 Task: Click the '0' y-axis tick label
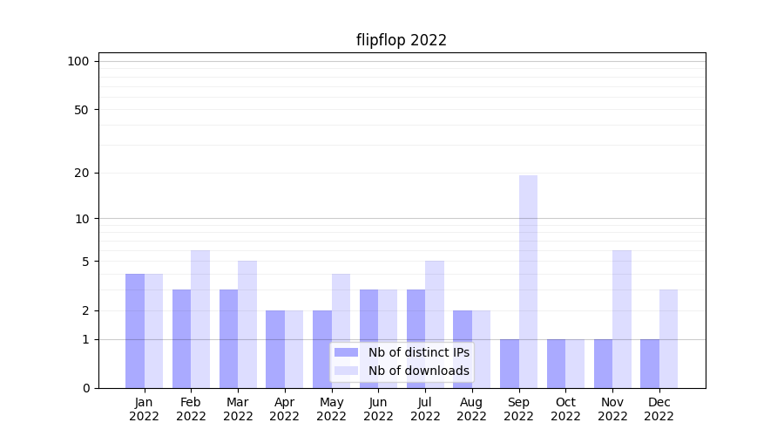pyautogui.click(x=85, y=388)
